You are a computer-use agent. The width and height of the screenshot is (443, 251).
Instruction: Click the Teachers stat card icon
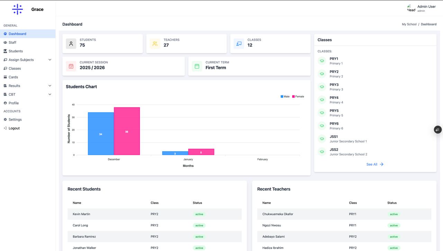coord(155,44)
